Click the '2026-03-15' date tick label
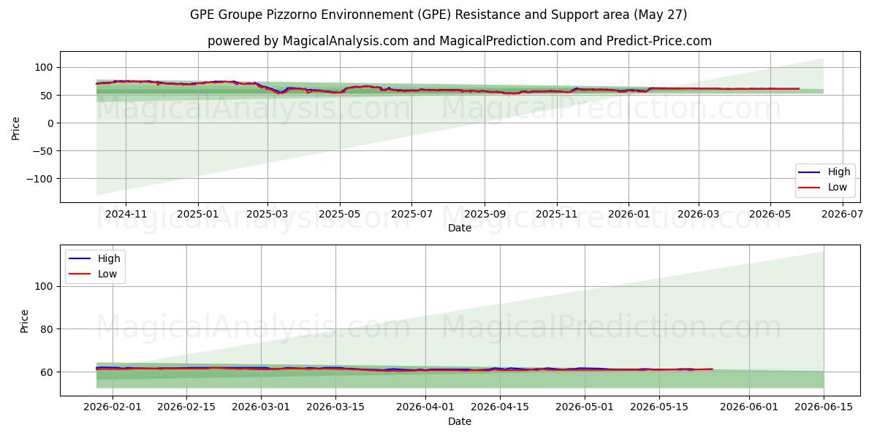 (335, 407)
